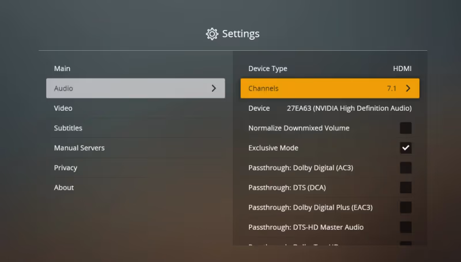The width and height of the screenshot is (461, 262).
Task: Open the Privacy settings section
Action: (x=135, y=168)
